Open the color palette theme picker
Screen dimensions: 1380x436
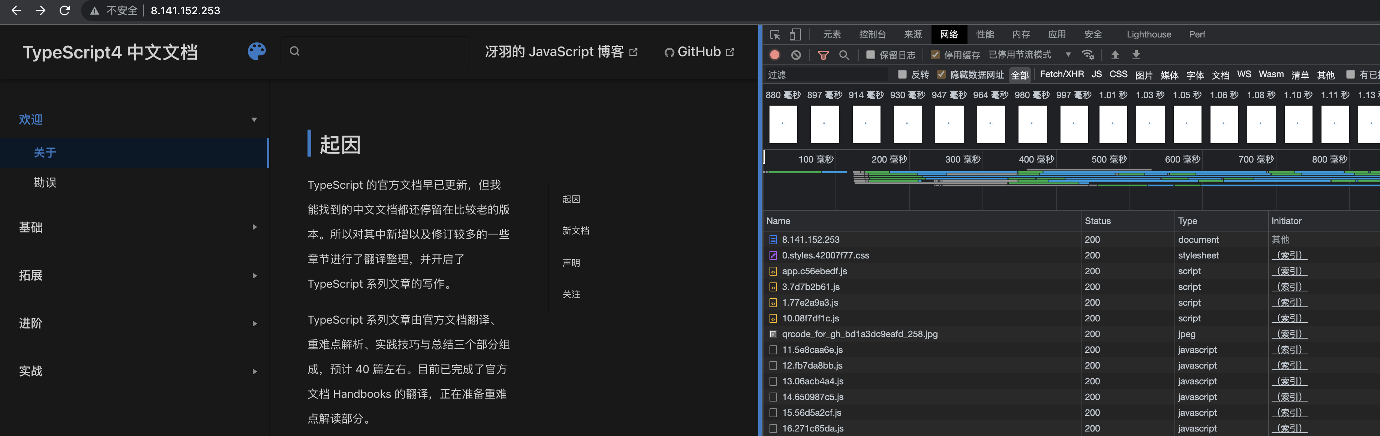pos(256,52)
